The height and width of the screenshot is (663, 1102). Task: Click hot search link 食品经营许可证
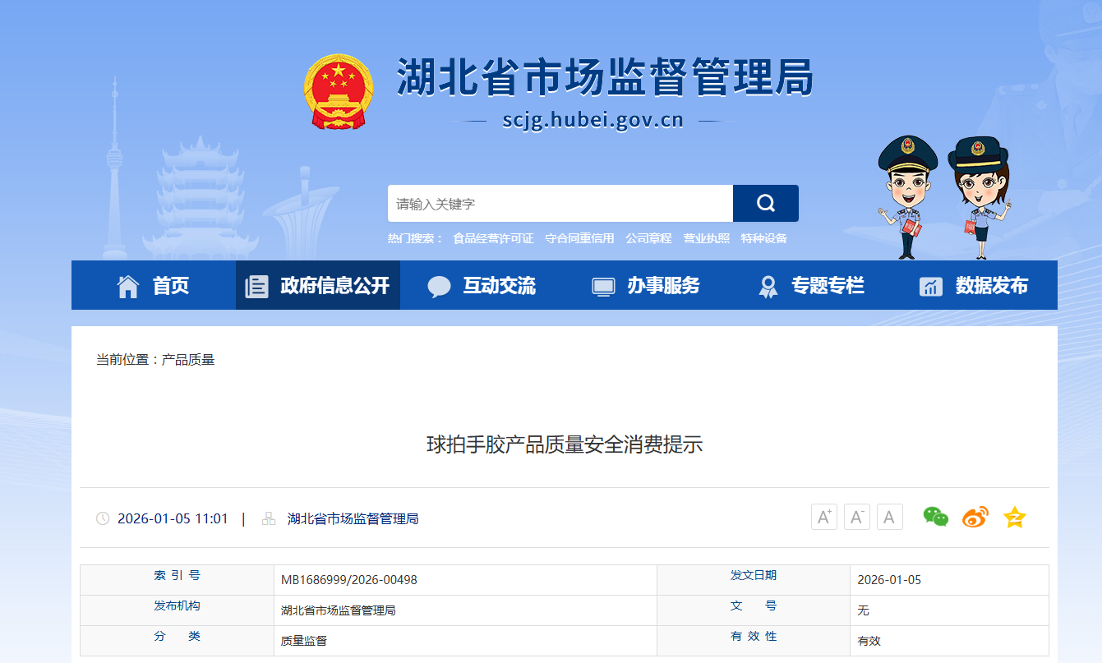pos(493,238)
